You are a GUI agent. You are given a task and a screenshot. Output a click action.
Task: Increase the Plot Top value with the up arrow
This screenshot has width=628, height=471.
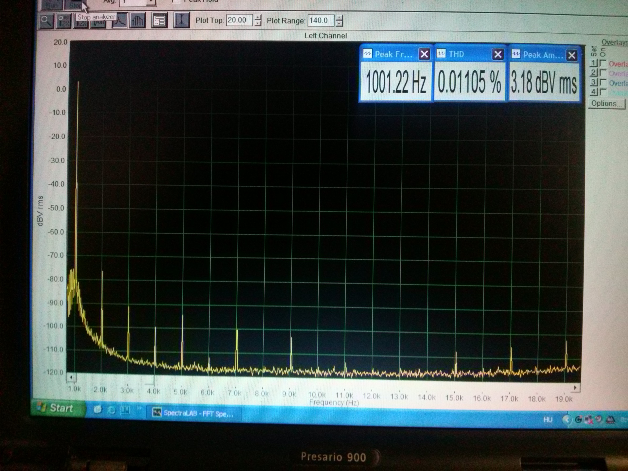[x=258, y=17]
